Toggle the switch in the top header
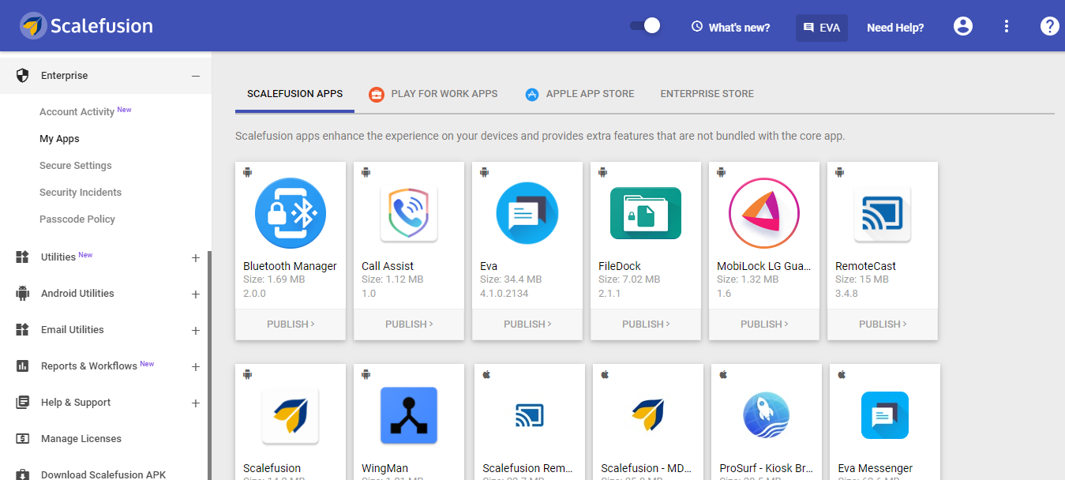 [x=645, y=26]
